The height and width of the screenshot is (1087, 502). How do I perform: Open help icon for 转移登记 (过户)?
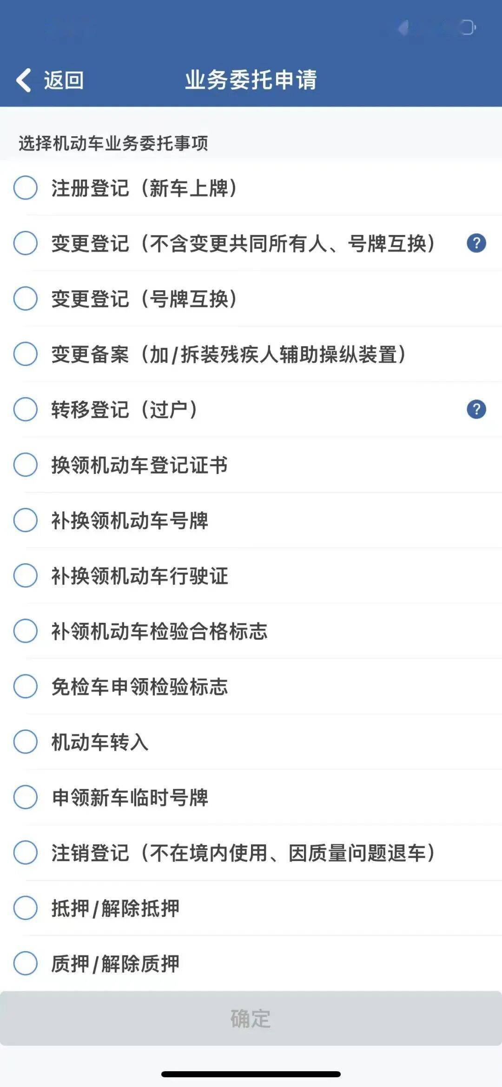(476, 409)
